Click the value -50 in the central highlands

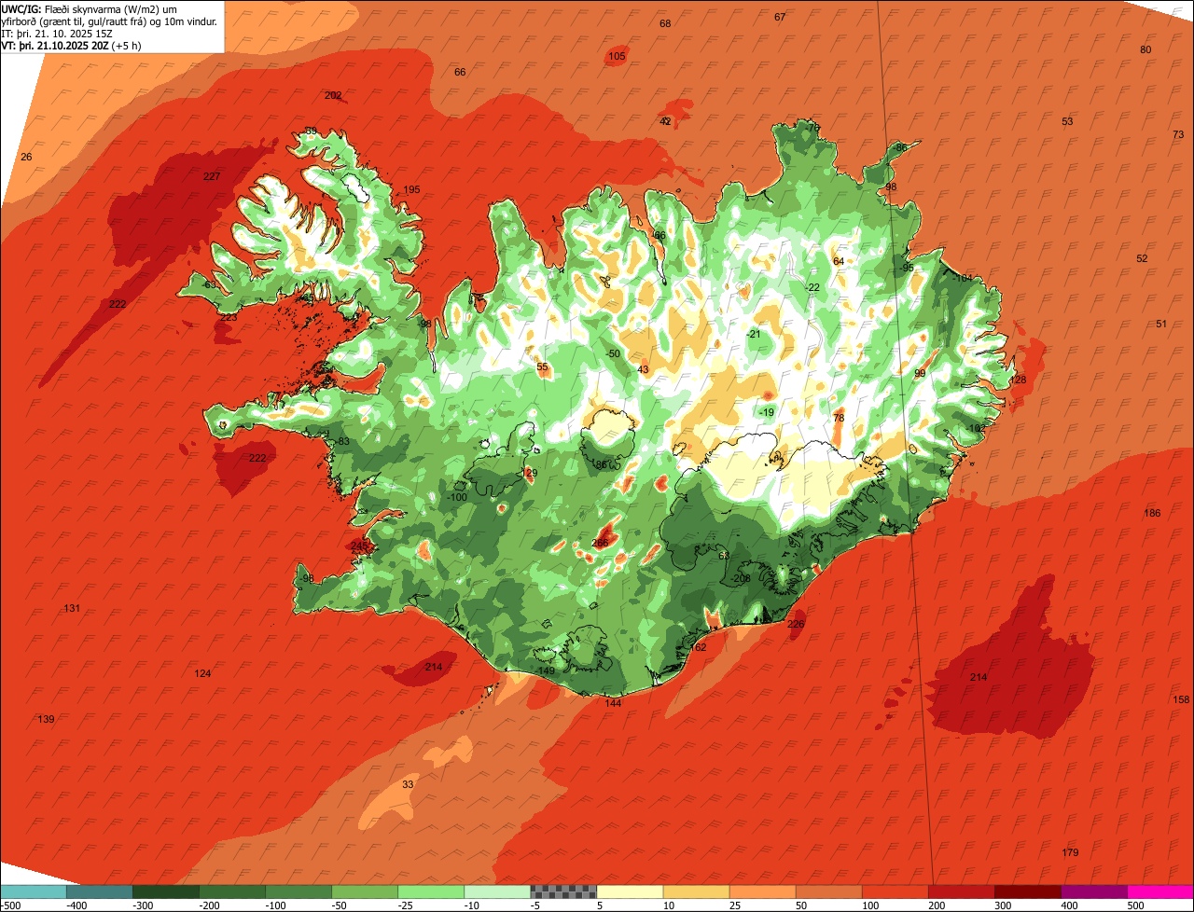coord(612,353)
